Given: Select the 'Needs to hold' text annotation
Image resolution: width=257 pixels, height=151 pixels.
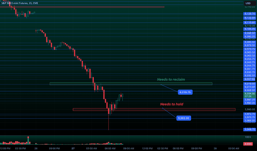Looking at the screenshot, I should 172,104.
